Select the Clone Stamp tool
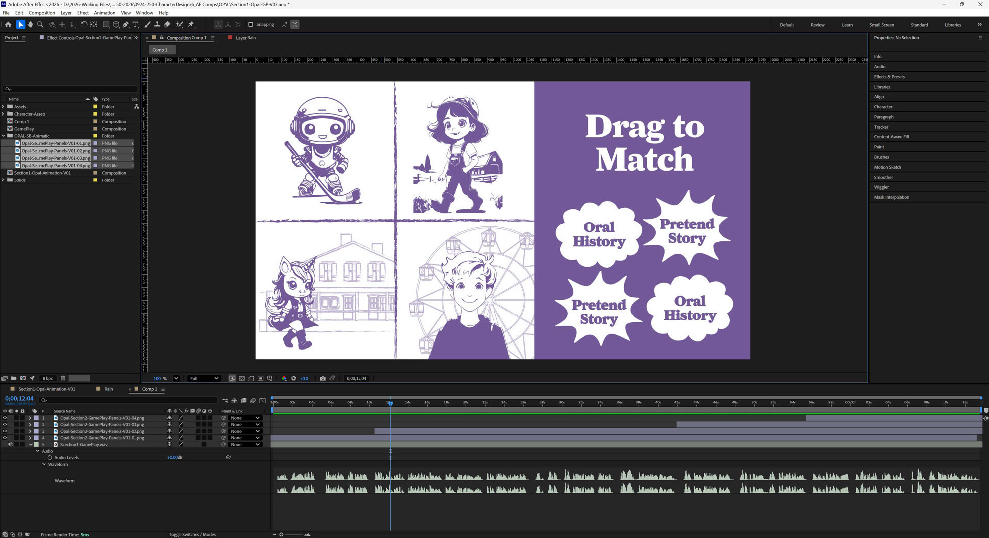 158,24
